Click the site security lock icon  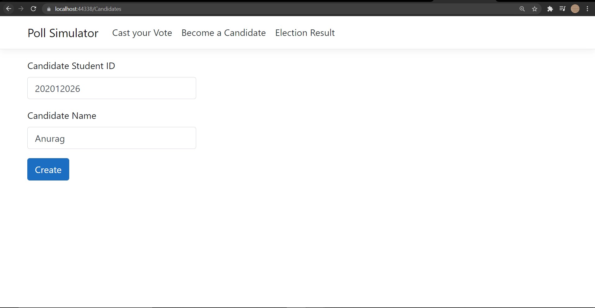48,9
